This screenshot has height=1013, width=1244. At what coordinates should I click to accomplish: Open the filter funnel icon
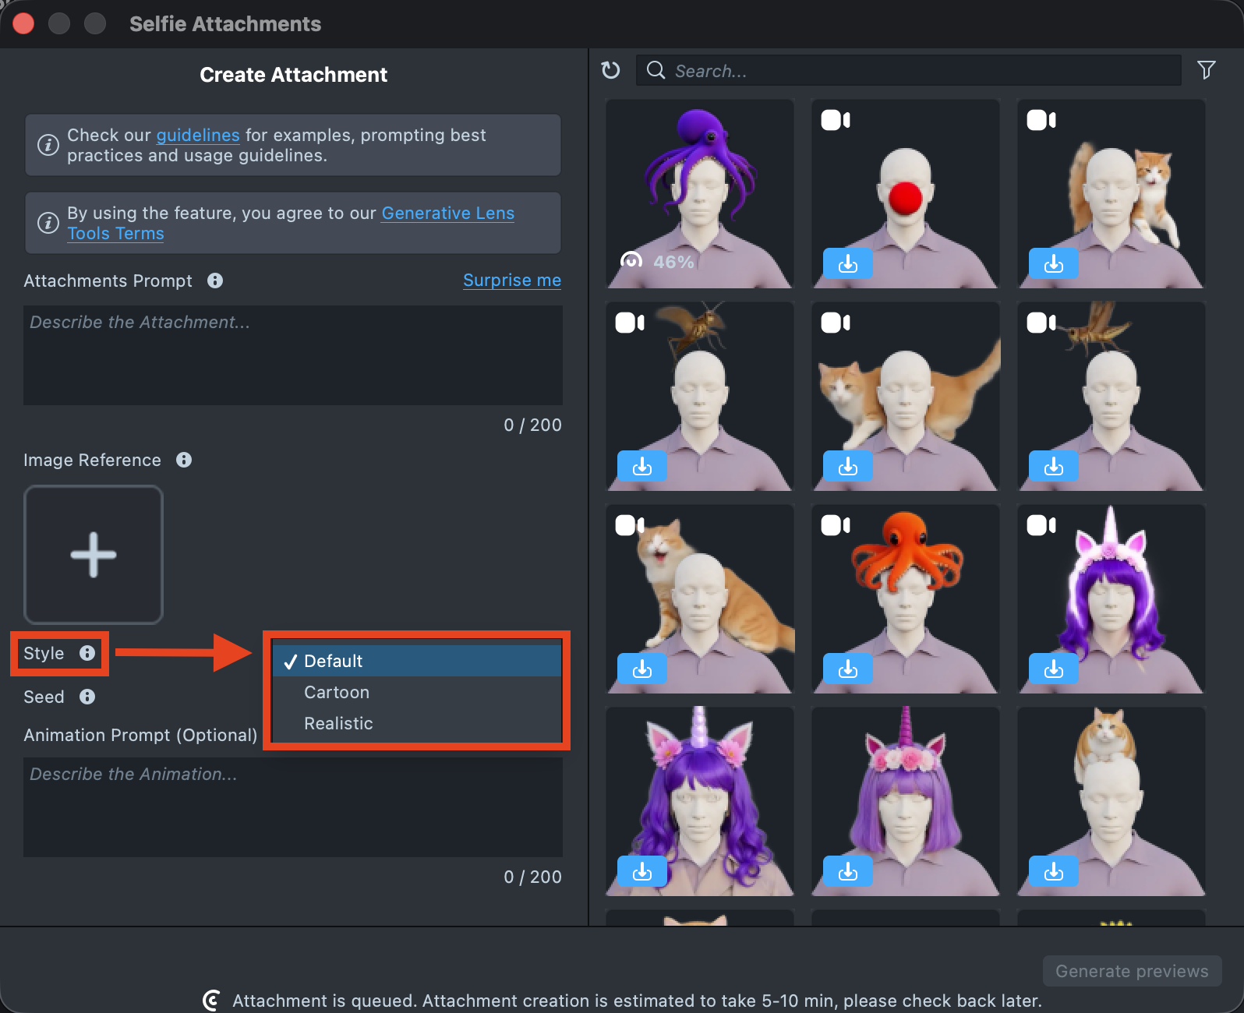1206,70
